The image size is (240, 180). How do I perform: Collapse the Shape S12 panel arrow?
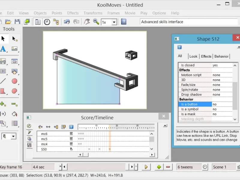238,47
